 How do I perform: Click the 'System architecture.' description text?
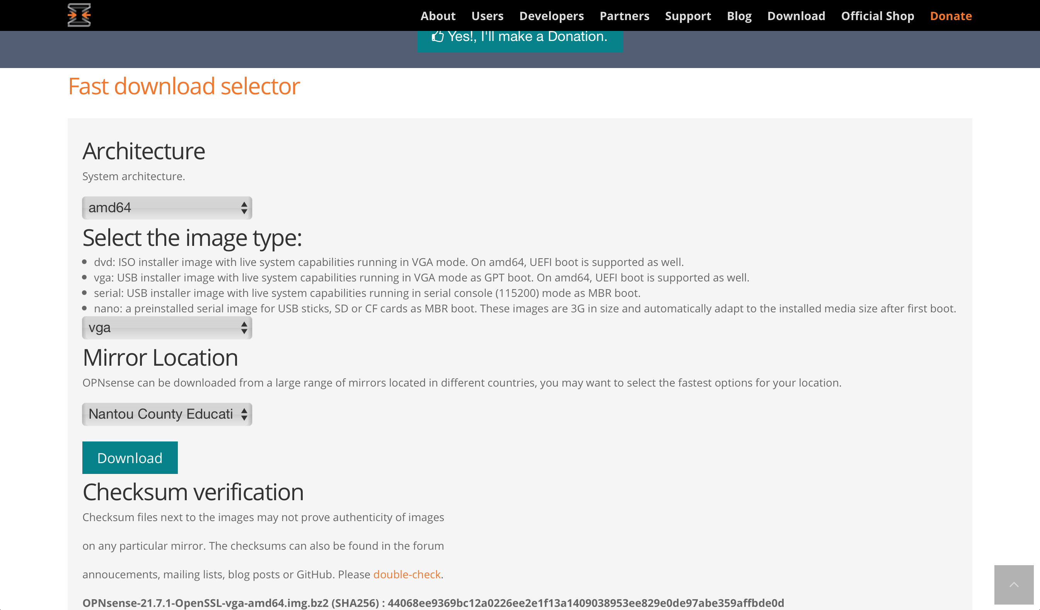tap(134, 176)
